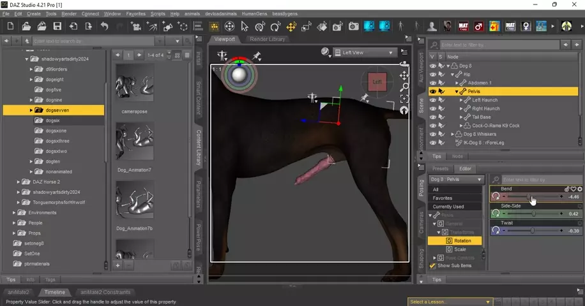Click the viewport zoom magnifier icon
The height and width of the screenshot is (306, 585).
[404, 87]
